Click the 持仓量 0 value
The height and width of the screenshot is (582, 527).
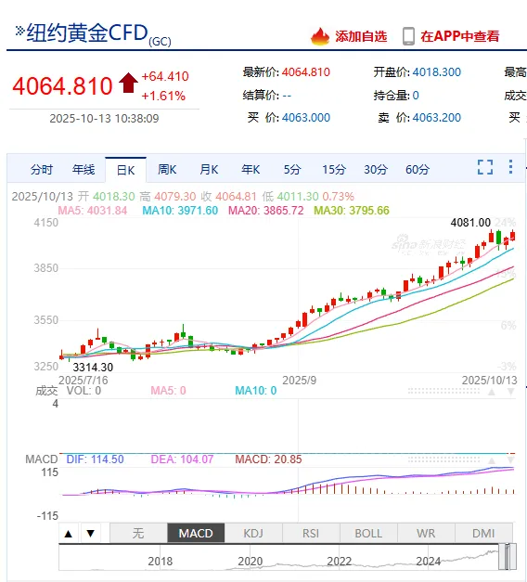click(x=416, y=96)
